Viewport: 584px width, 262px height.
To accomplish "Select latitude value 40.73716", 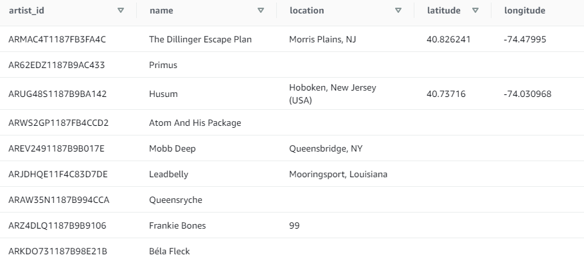I will tap(446, 94).
